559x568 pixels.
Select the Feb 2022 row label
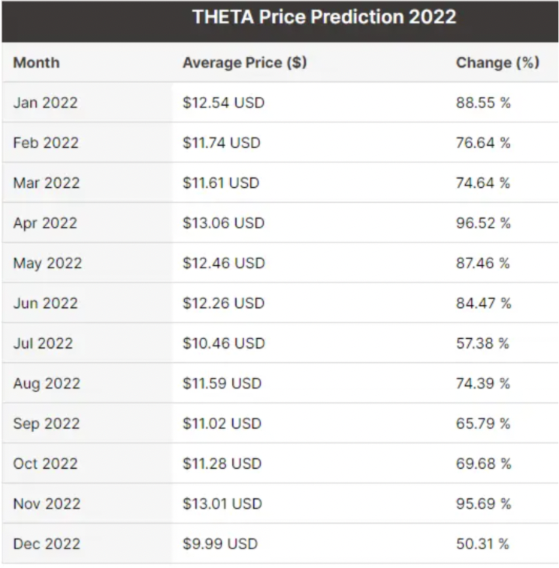click(x=45, y=143)
